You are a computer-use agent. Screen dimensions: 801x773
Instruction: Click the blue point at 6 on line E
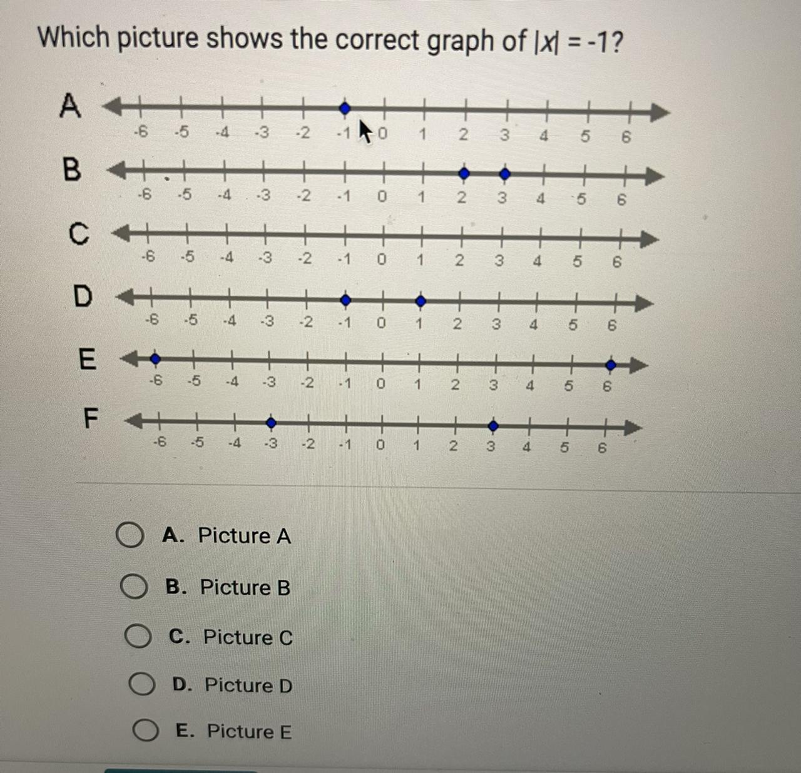click(x=611, y=365)
